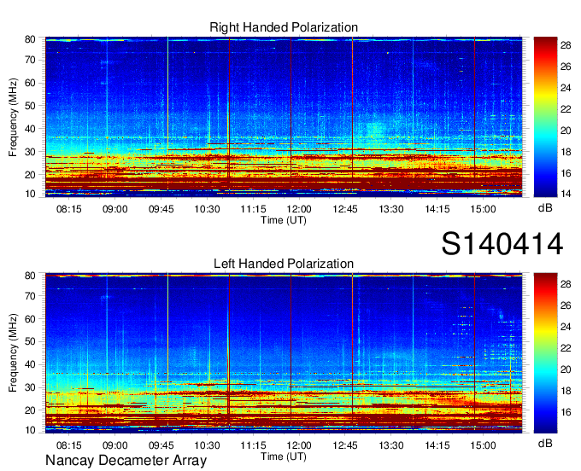Click the Right Handed plot's color scale bar
This screenshot has width=581, height=471.
click(545, 117)
